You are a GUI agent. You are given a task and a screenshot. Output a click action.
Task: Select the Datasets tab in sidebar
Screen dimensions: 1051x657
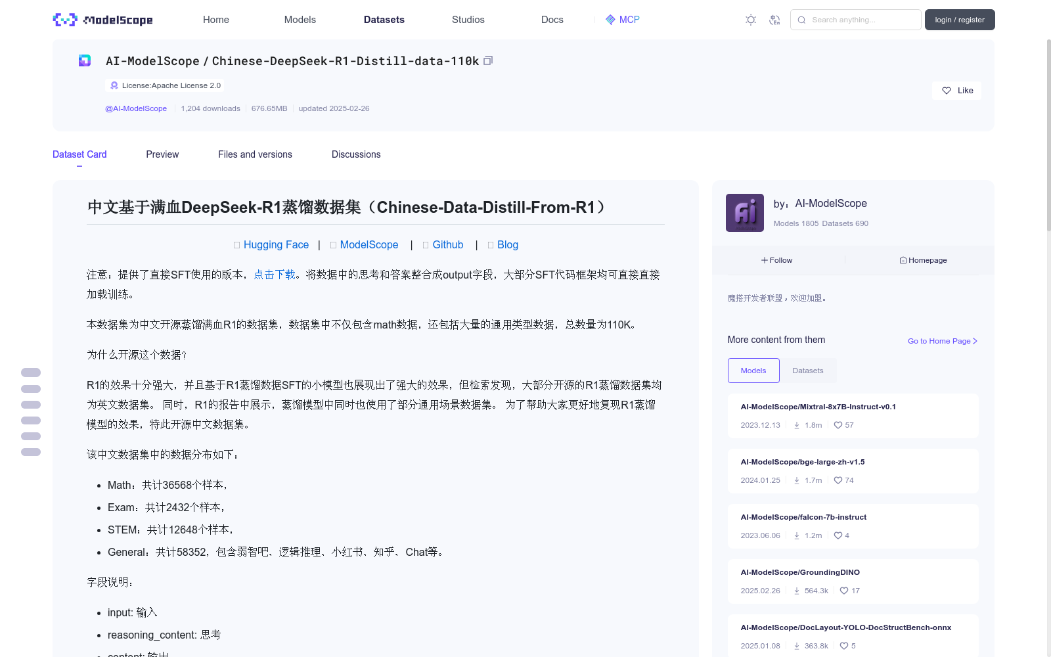click(808, 371)
